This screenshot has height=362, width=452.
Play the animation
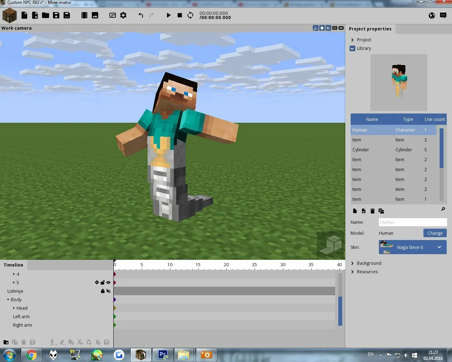point(169,15)
